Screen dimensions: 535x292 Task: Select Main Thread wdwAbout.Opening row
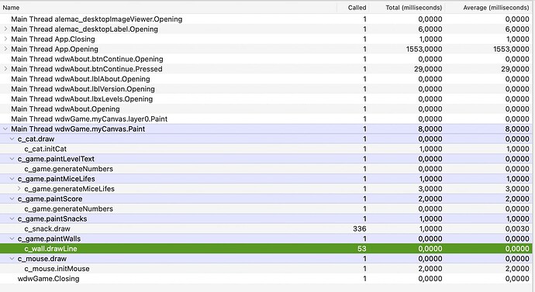tap(266, 108)
